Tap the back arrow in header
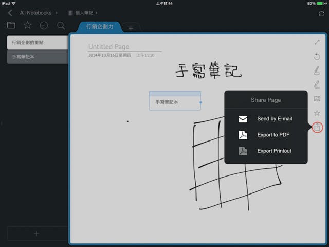 [10, 13]
